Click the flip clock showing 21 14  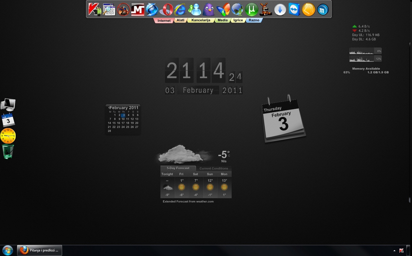(195, 70)
